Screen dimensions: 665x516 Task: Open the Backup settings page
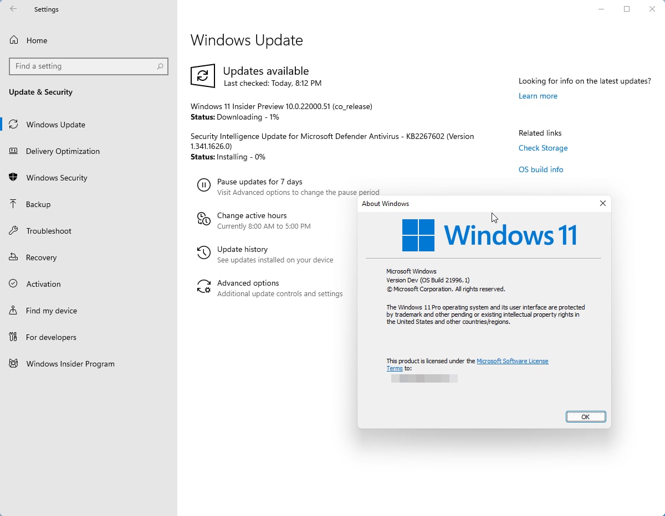[38, 204]
